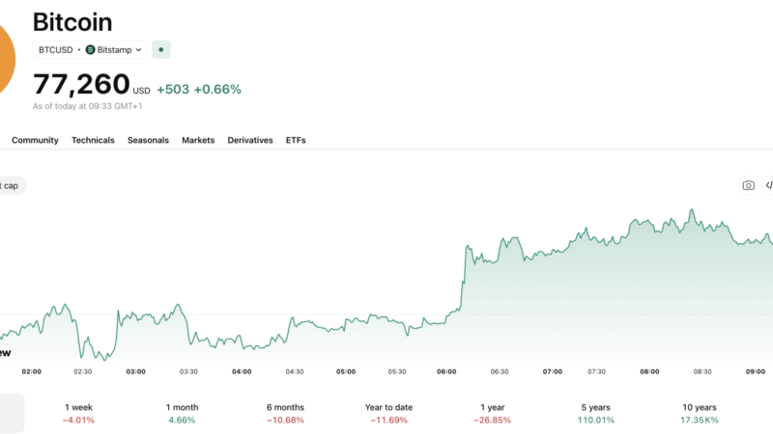Click the Bitcoin title heading
Screen dimensions: 773x434
pyautogui.click(x=72, y=22)
